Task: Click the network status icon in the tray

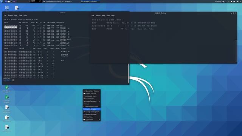Action: point(226,2)
